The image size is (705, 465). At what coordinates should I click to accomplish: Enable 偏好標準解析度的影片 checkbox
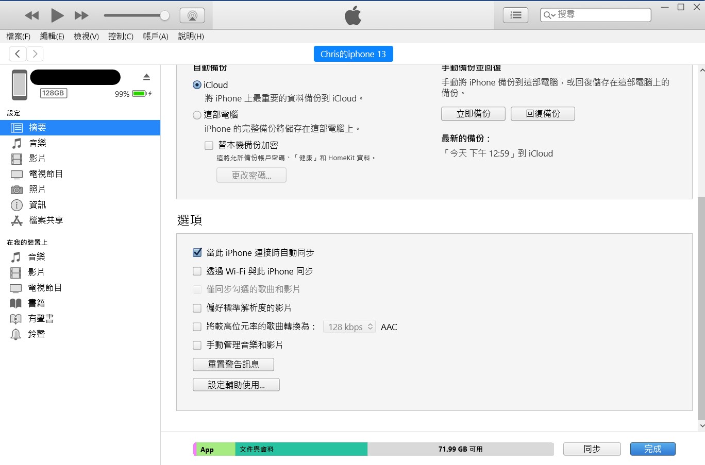pos(197,308)
